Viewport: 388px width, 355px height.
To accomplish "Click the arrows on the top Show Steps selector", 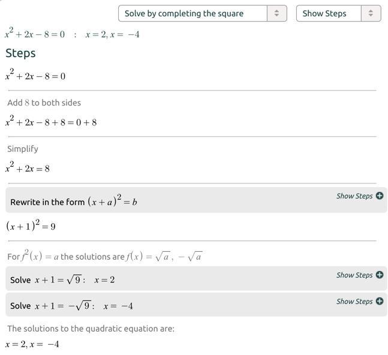I will click(371, 13).
